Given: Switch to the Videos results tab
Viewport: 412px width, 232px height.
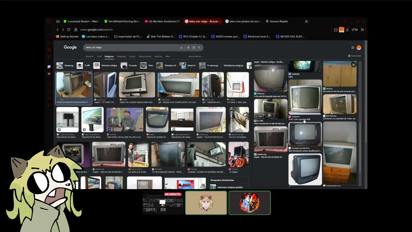Looking at the screenshot, I should pyautogui.click(x=132, y=56).
